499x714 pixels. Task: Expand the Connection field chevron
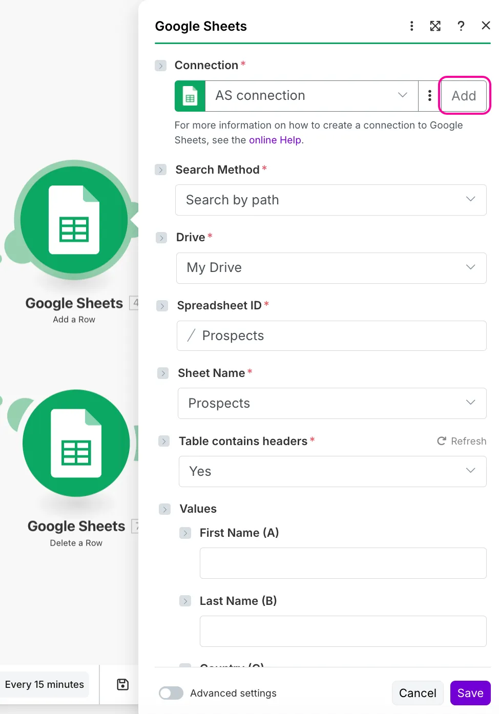tap(161, 66)
